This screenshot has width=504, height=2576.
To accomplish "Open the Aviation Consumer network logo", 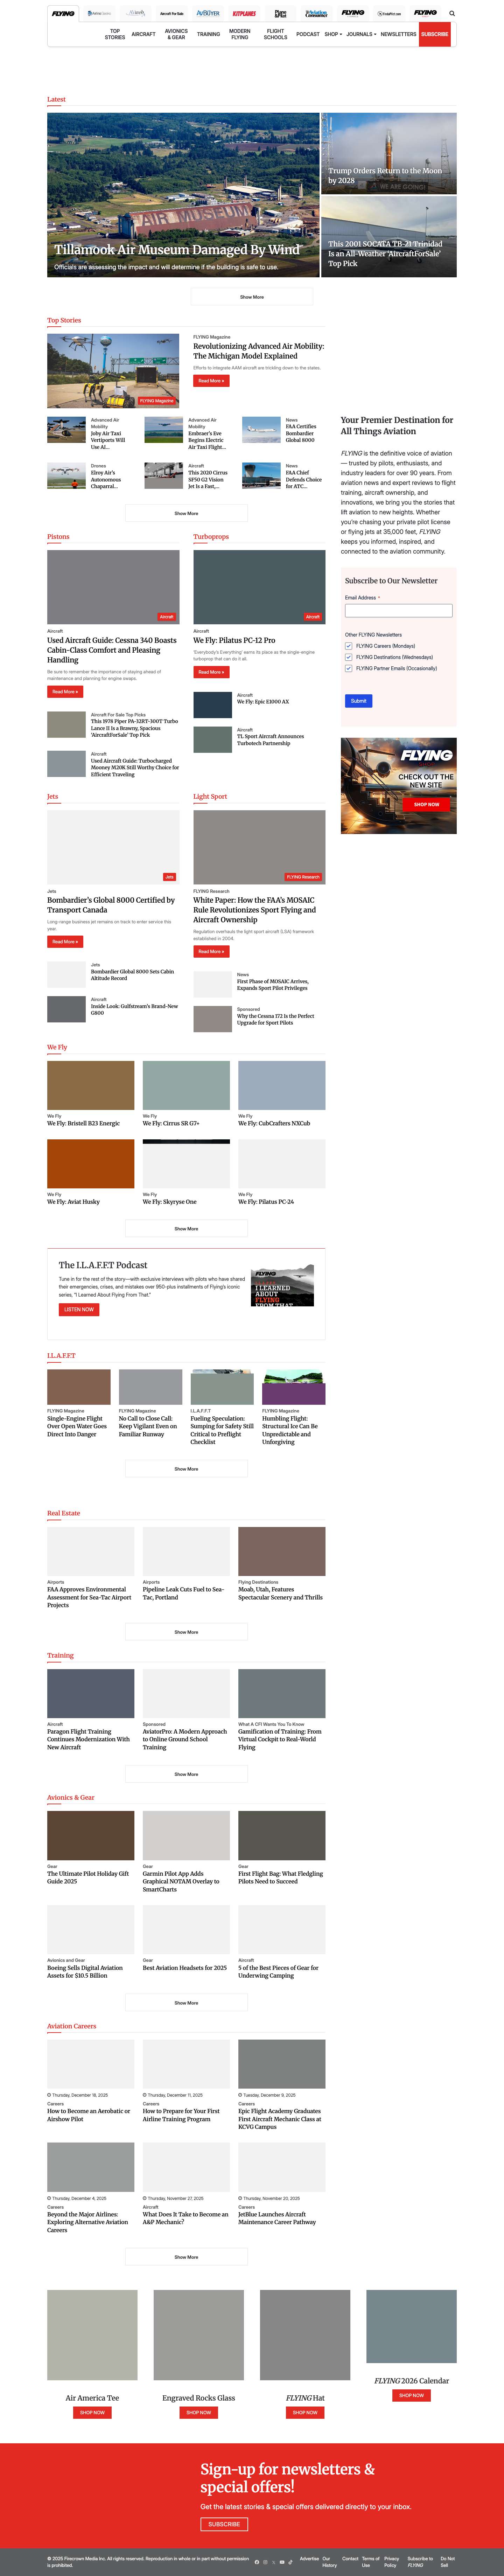I will click(x=316, y=14).
